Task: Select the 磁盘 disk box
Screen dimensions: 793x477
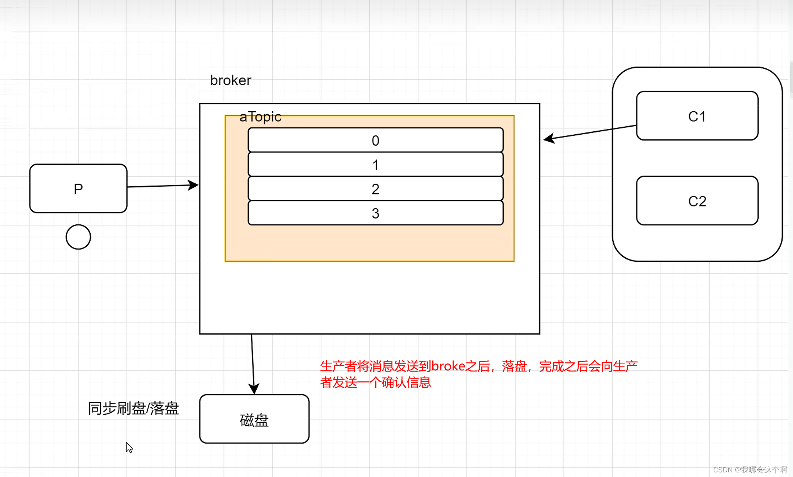Action: point(254,419)
